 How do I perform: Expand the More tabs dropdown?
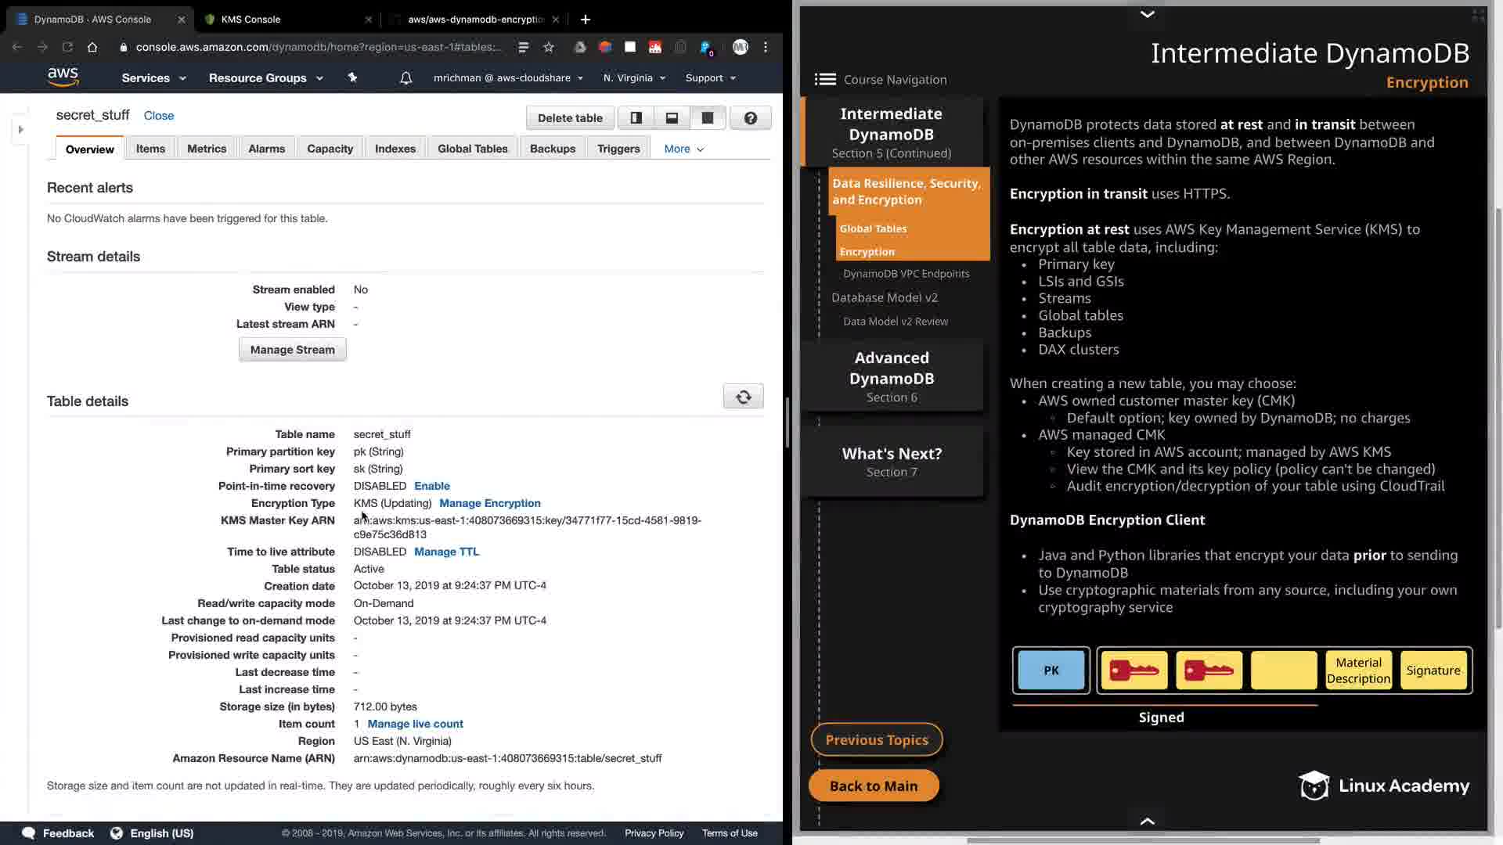[683, 149]
